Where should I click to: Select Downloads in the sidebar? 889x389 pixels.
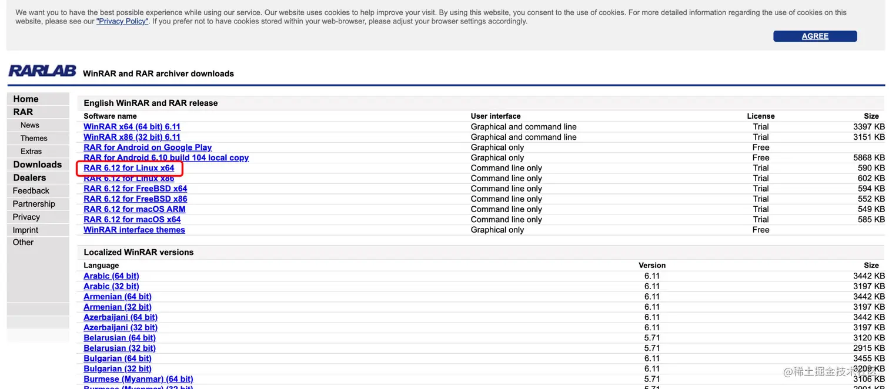(x=38, y=165)
